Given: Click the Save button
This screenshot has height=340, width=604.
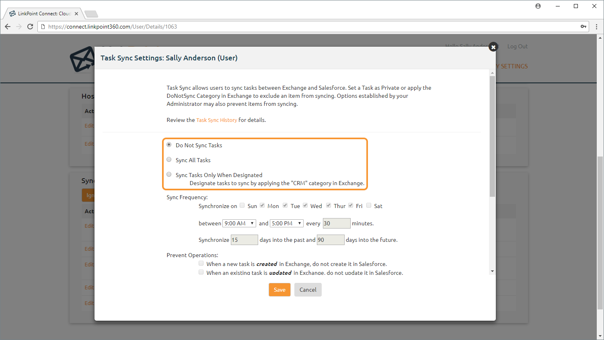Looking at the screenshot, I should click(279, 290).
